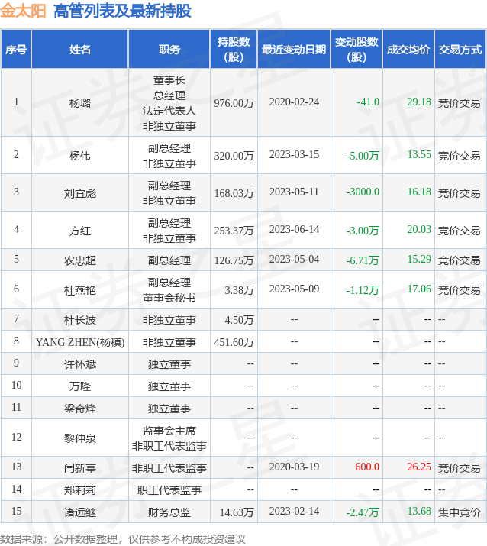Click the change value -41.0

[368, 102]
